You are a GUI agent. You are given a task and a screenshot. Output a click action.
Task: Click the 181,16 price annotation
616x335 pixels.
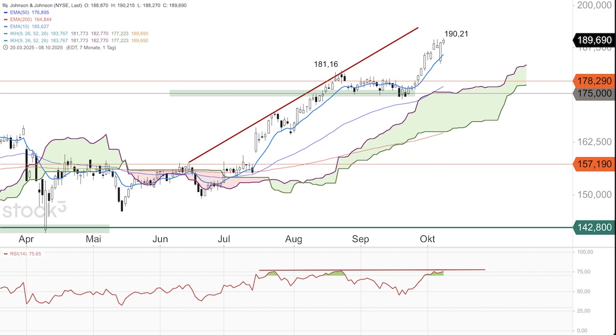326,64
